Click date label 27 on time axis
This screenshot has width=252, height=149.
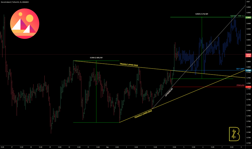pyautogui.click(x=12, y=147)
